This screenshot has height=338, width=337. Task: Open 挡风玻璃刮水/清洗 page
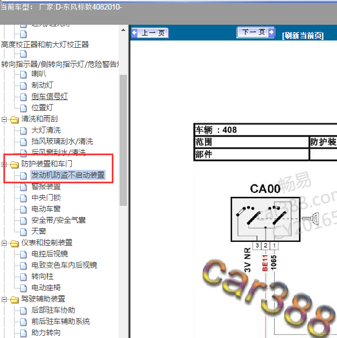click(x=62, y=141)
